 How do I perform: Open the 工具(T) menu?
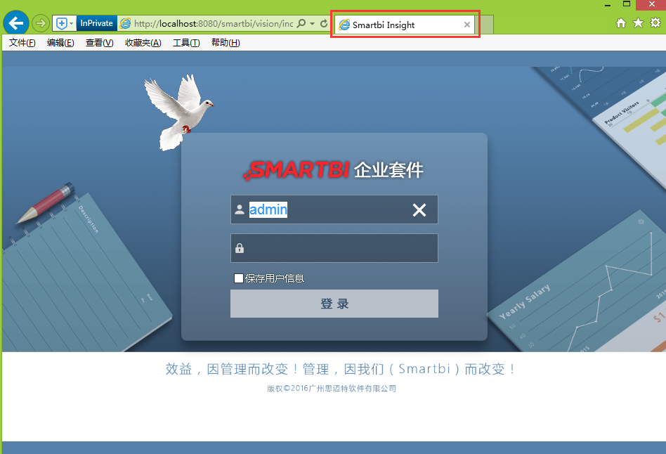(x=186, y=42)
